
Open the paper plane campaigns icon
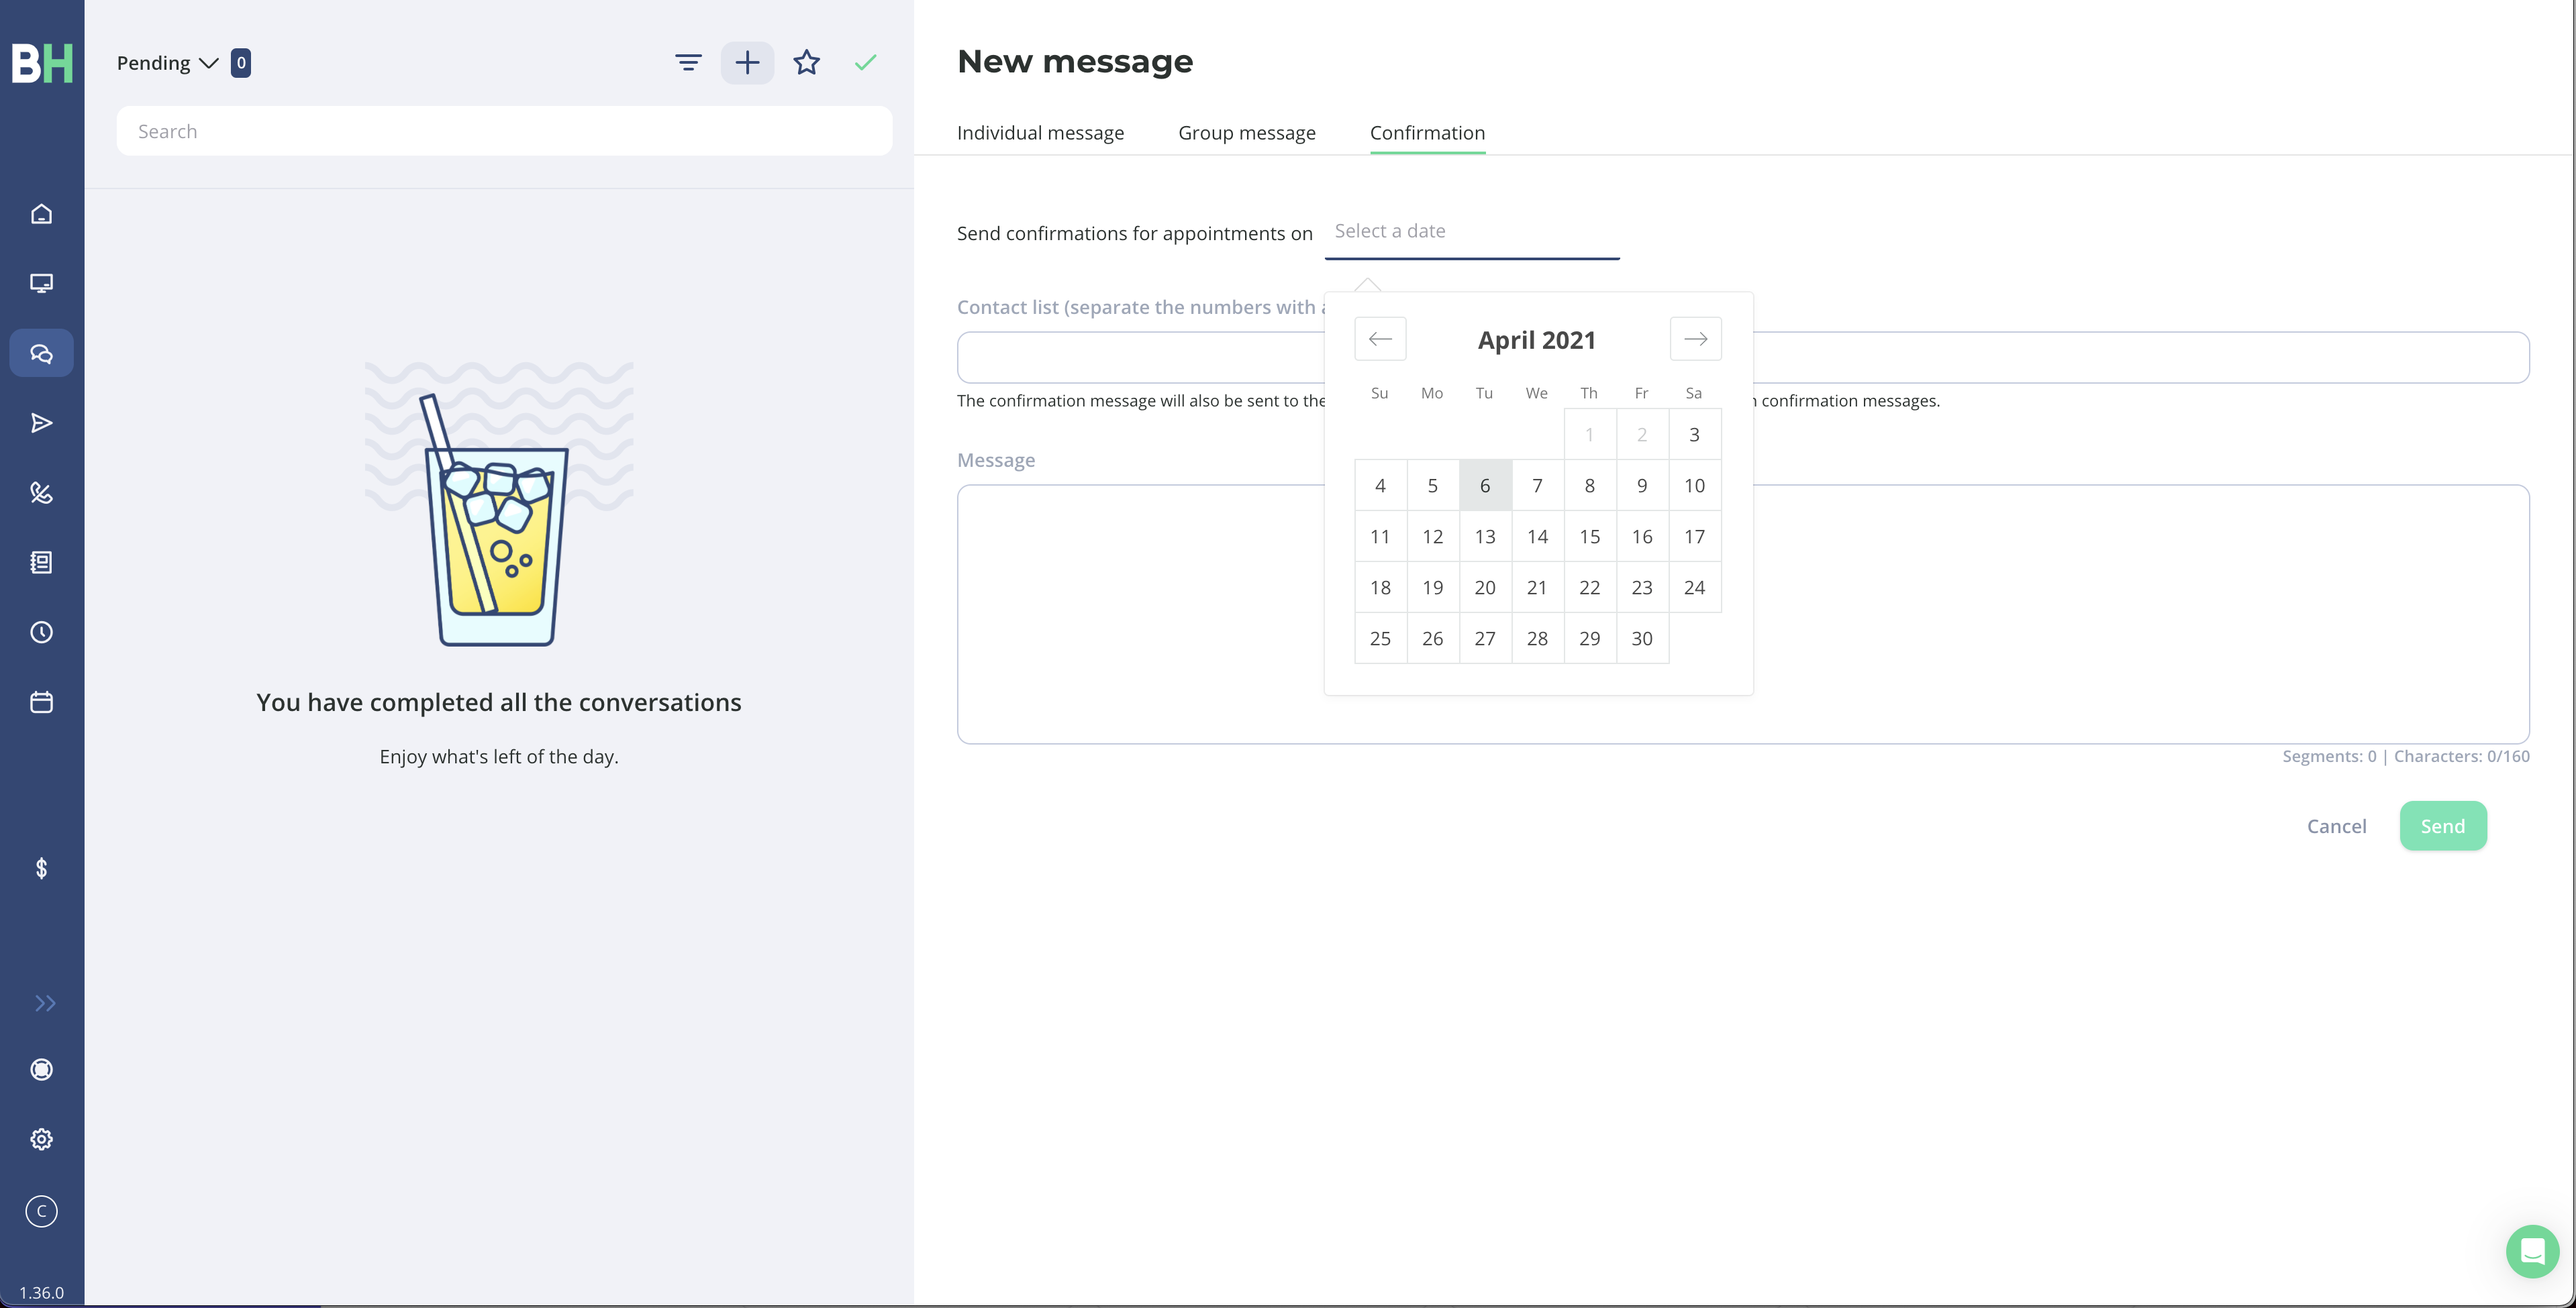tap(41, 424)
